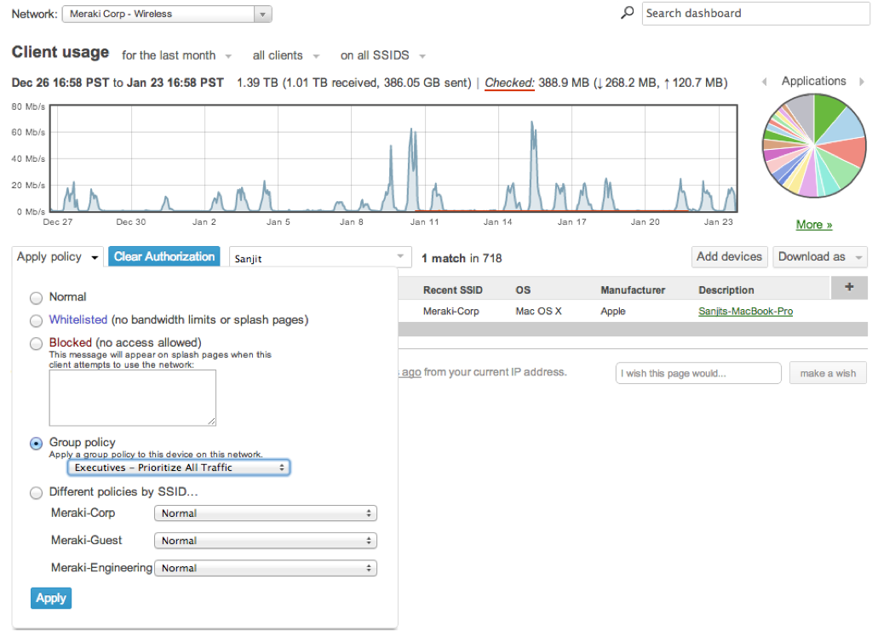Select the Group policy radio button
The height and width of the screenshot is (631, 878).
tap(37, 444)
